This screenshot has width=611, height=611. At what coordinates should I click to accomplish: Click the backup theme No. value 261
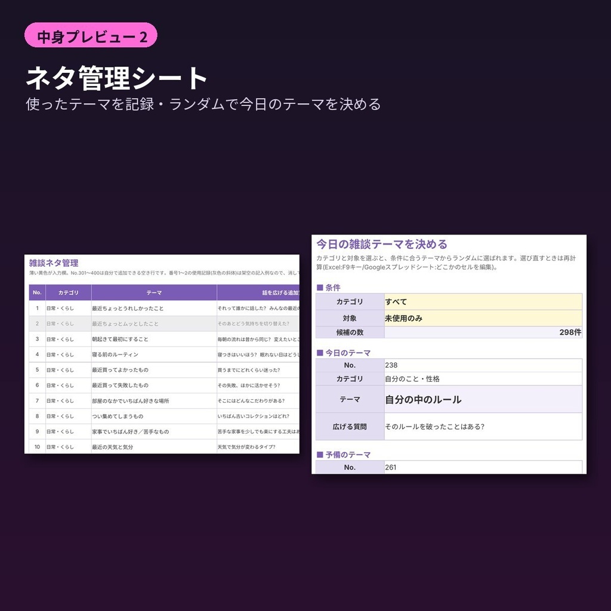[391, 467]
